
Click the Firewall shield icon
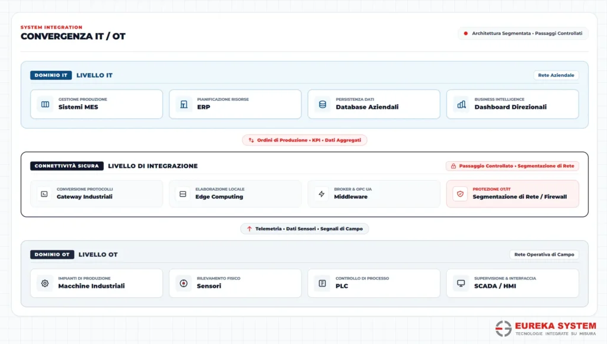(460, 194)
